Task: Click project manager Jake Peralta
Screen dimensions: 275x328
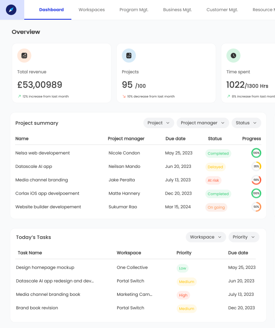Action: point(122,180)
